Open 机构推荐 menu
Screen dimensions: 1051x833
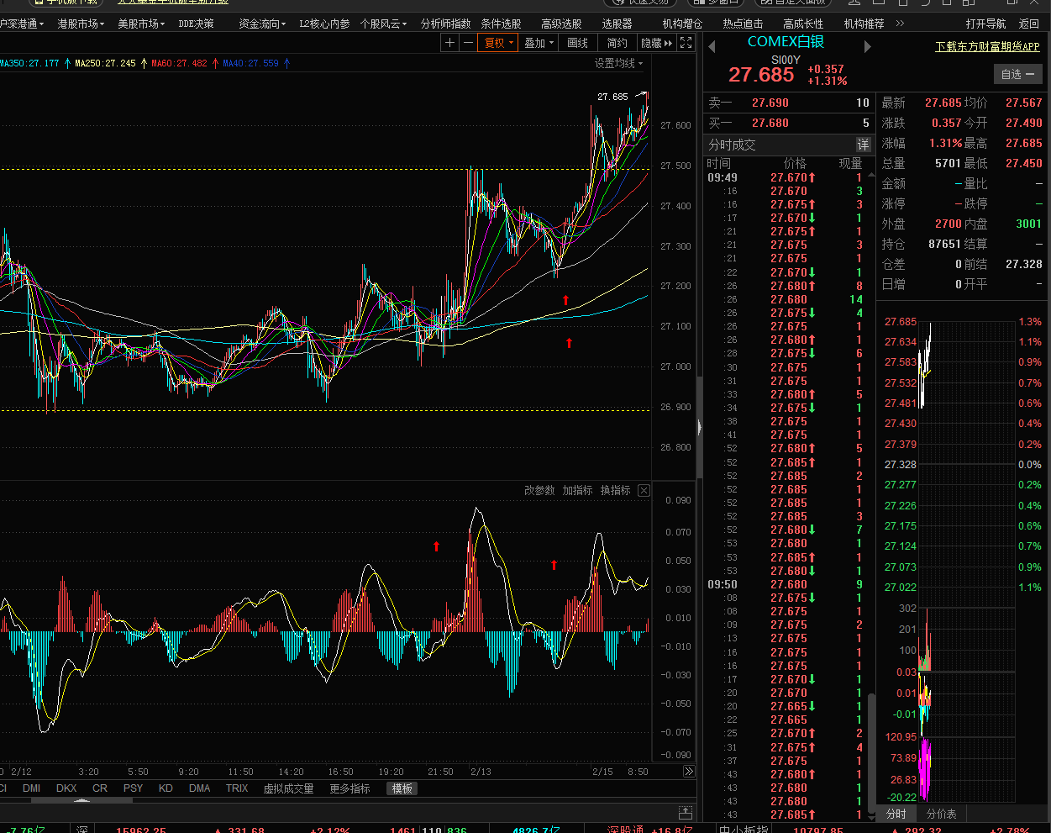click(864, 24)
